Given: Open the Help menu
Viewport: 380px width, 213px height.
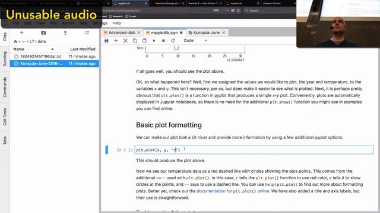Looking at the screenshot, I should click(x=116, y=23).
